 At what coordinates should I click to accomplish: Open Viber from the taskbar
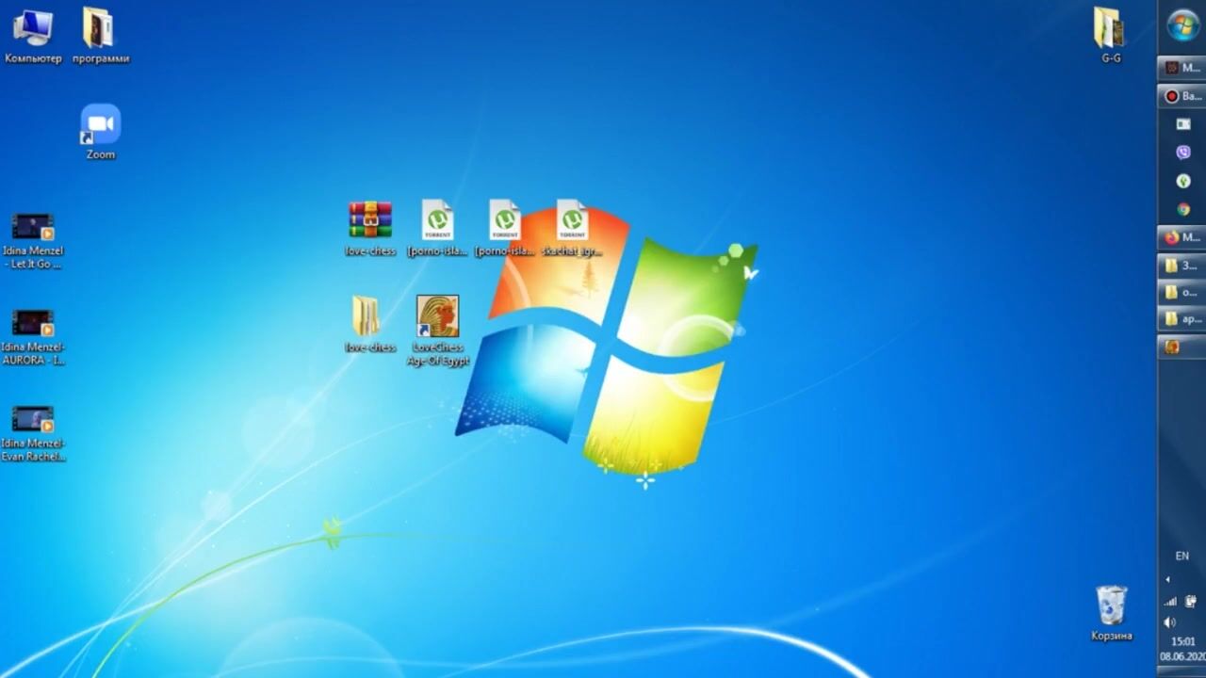click(1183, 153)
